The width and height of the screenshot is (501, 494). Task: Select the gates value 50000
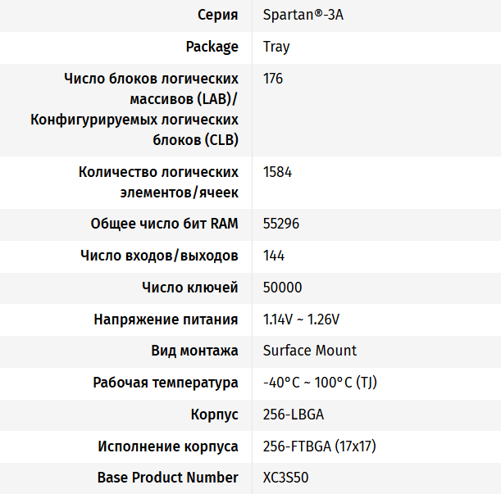282,288
